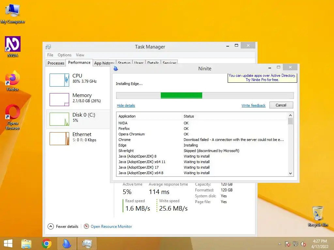Click the Write feedback link
The height and width of the screenshot is (250, 334).
click(x=253, y=105)
